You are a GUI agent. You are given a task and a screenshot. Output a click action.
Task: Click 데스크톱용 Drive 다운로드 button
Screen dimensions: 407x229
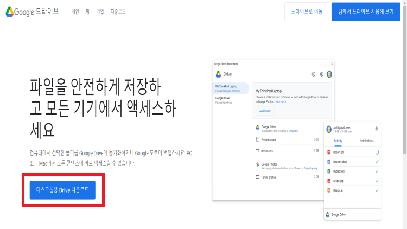62,190
